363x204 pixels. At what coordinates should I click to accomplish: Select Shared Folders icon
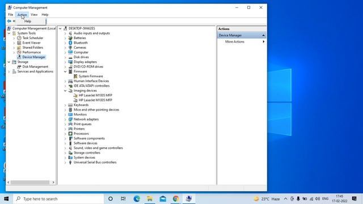pyautogui.click(x=19, y=48)
